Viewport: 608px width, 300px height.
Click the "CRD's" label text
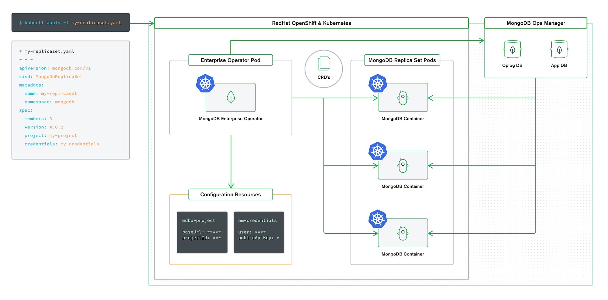324,77
